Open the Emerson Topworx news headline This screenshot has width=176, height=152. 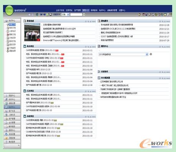coord(62,40)
